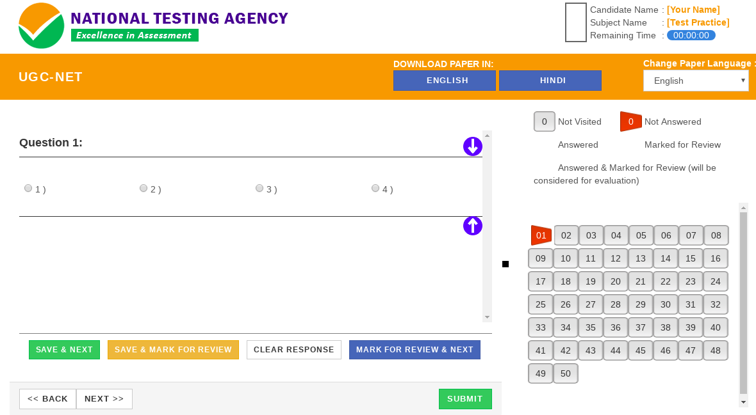Download paper in English

coord(445,81)
